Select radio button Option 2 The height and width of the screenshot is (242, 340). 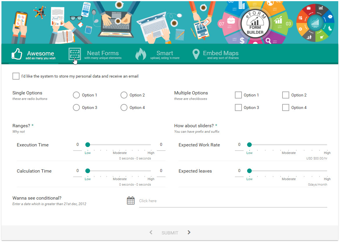click(x=124, y=95)
